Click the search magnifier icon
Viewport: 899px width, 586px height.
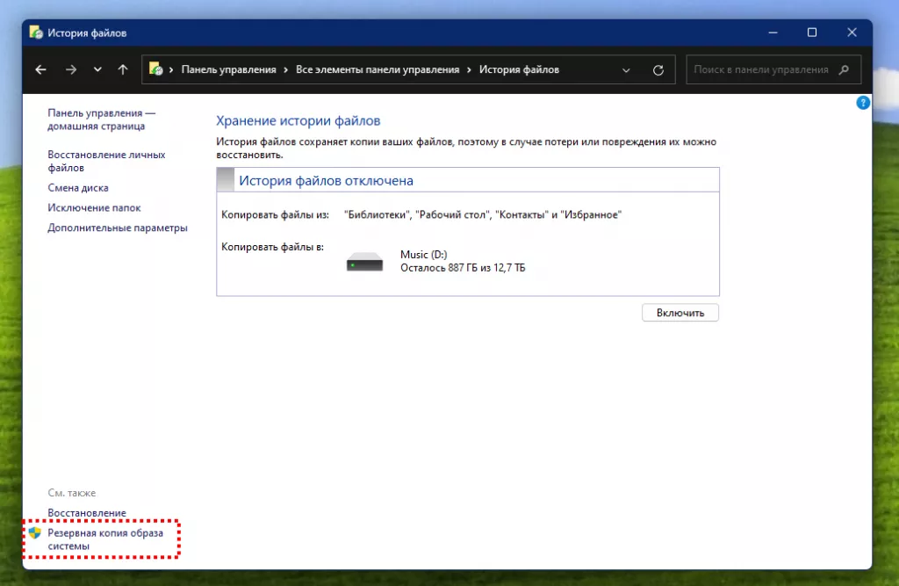(x=845, y=70)
